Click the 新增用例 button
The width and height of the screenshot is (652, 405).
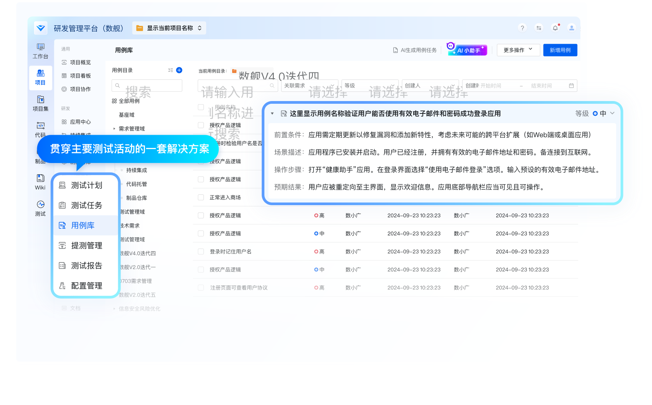coord(560,50)
